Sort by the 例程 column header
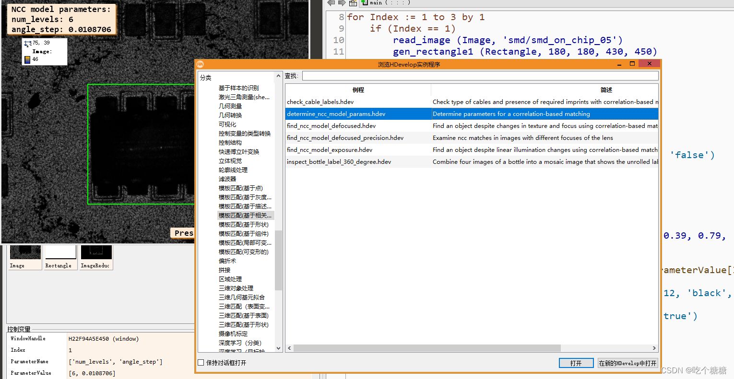This screenshot has height=379, width=734. pos(358,90)
